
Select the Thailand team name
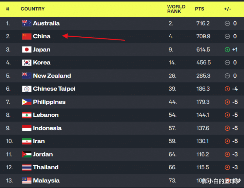click(x=46, y=167)
